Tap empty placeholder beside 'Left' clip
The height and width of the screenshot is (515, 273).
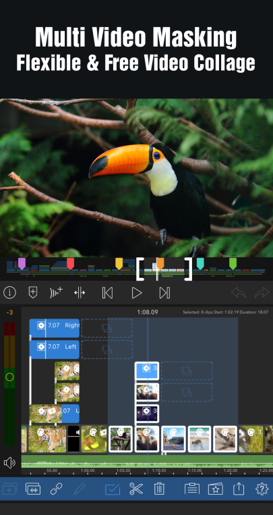point(107,349)
